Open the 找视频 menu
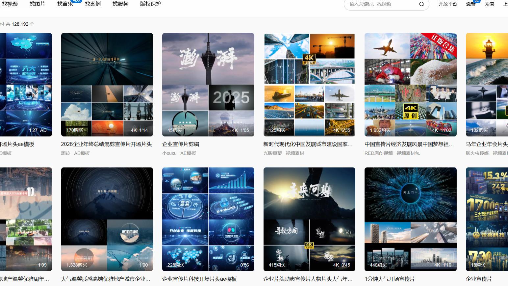Image resolution: width=508 pixels, height=286 pixels. 10,4
